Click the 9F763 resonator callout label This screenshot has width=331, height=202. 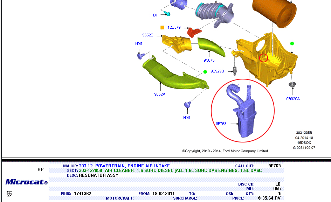(221, 123)
